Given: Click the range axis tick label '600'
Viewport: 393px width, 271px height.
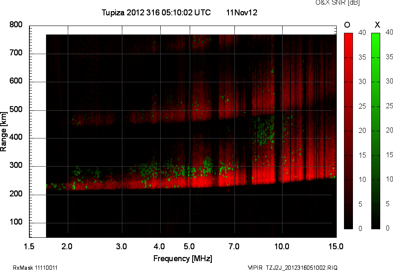Looking at the screenshot, I should (x=16, y=81).
